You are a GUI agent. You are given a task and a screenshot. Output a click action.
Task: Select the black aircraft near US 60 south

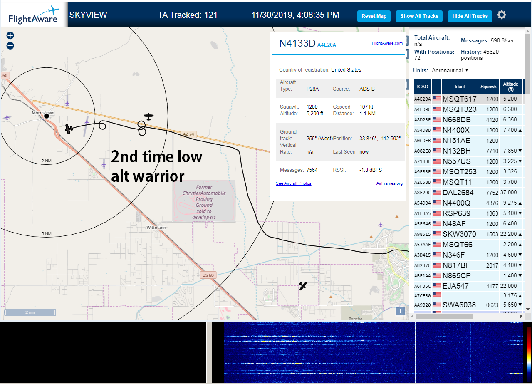[303, 286]
